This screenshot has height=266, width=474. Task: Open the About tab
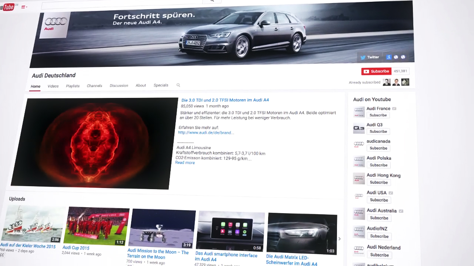141,85
